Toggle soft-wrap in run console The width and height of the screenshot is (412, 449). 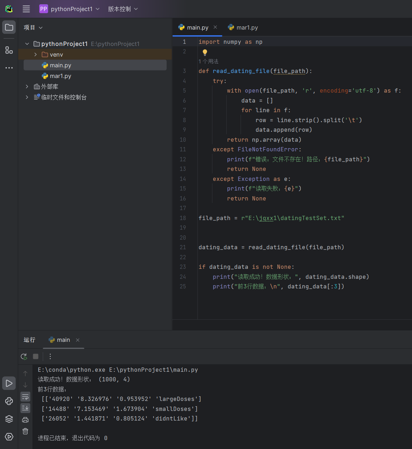click(25, 397)
